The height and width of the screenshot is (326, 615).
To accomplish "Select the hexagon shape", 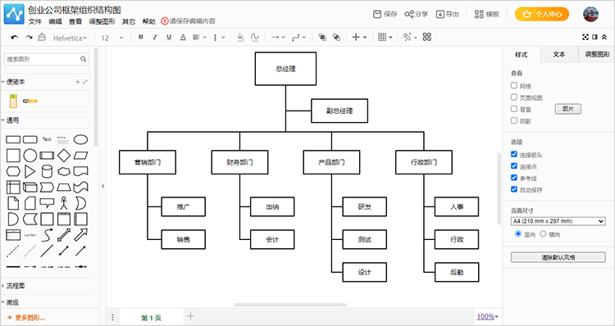I will click(13, 171).
